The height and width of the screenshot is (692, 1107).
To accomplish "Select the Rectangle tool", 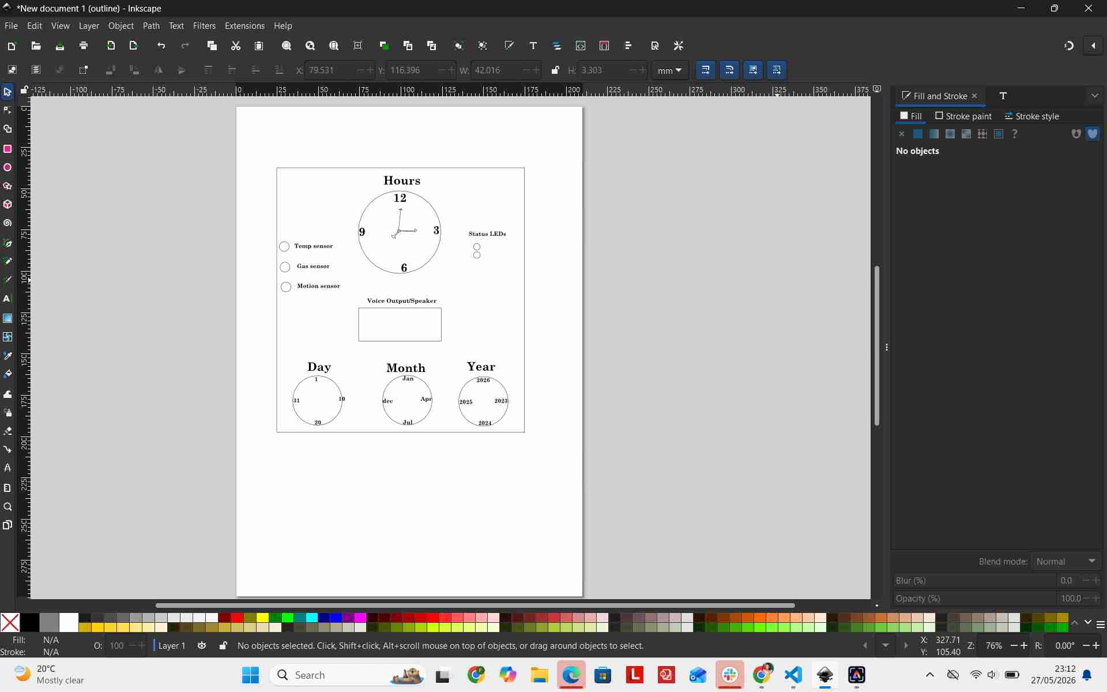I will pos(7,149).
